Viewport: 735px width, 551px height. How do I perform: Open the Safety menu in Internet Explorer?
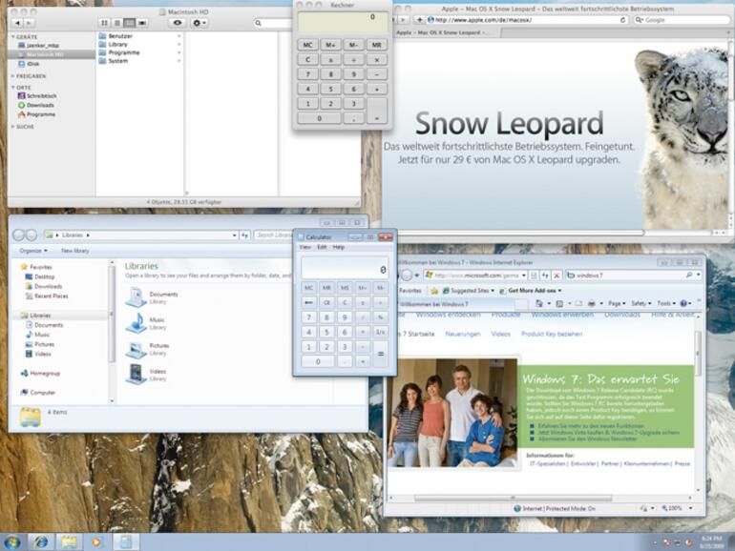point(641,303)
